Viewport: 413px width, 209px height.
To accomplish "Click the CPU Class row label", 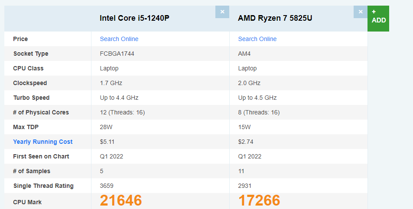I will [x=28, y=68].
